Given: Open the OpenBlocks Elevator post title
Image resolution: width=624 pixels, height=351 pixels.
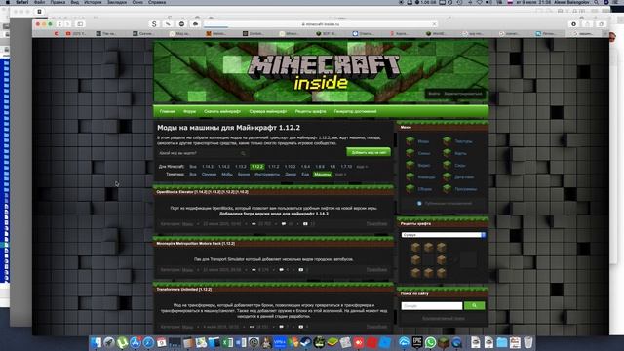Looking at the screenshot, I should [x=202, y=192].
